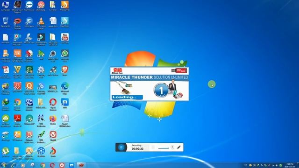The image size is (299, 168).
Task: Click the taskbar clock
Action: [290, 165]
